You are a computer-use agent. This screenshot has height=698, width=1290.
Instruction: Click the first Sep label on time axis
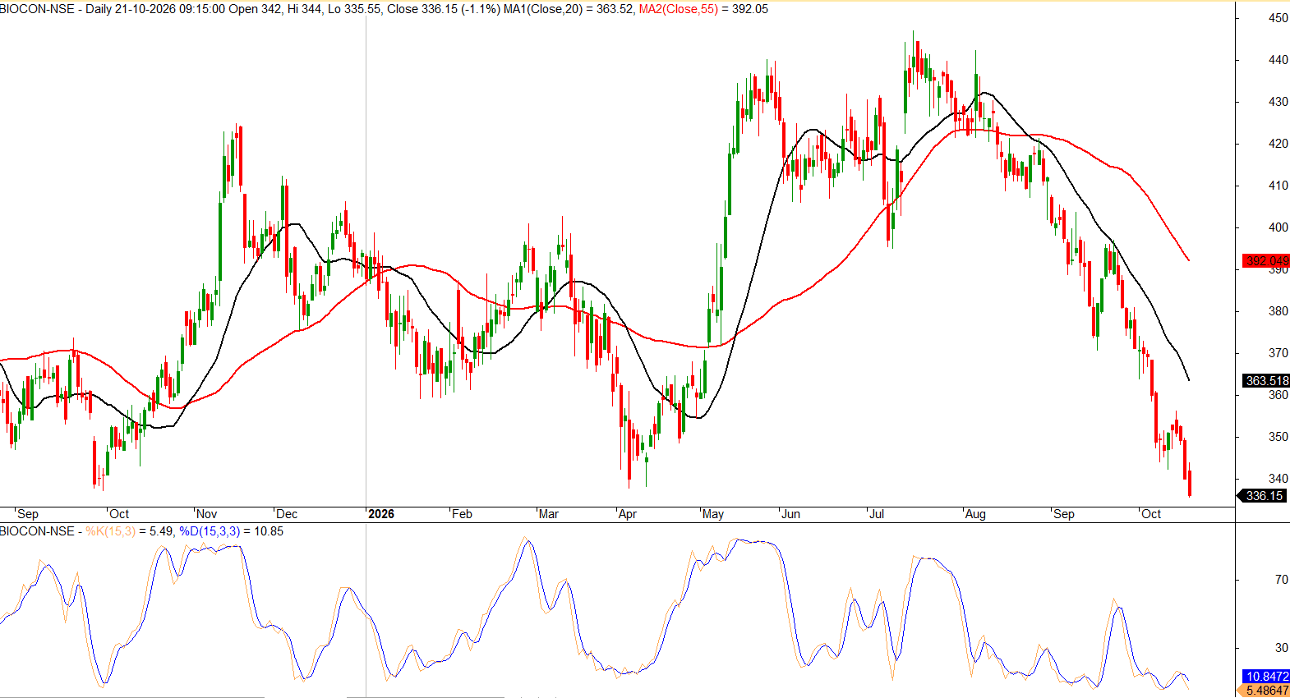tap(28, 514)
